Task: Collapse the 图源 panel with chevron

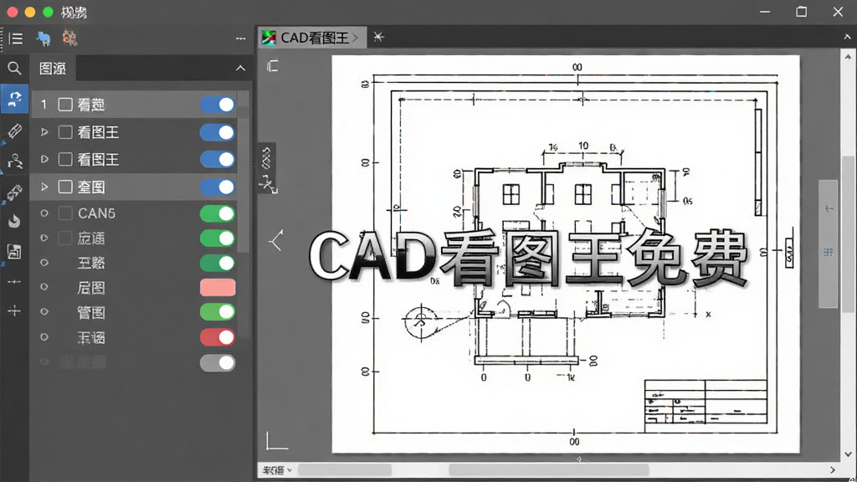Action: (x=240, y=69)
